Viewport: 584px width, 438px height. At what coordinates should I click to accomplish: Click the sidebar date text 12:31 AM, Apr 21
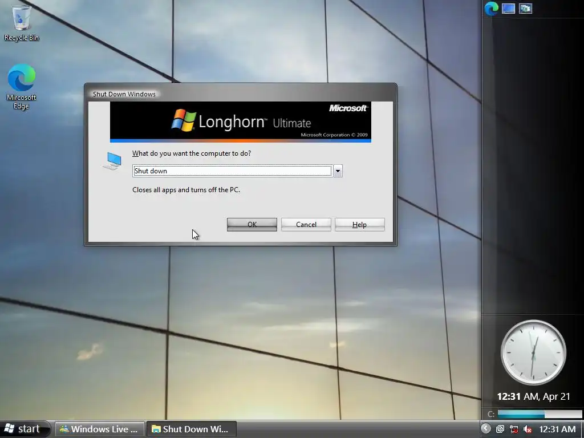click(533, 396)
